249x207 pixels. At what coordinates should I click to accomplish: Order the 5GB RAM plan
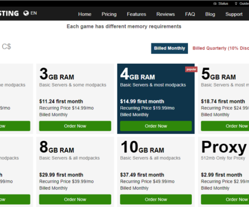click(x=225, y=126)
